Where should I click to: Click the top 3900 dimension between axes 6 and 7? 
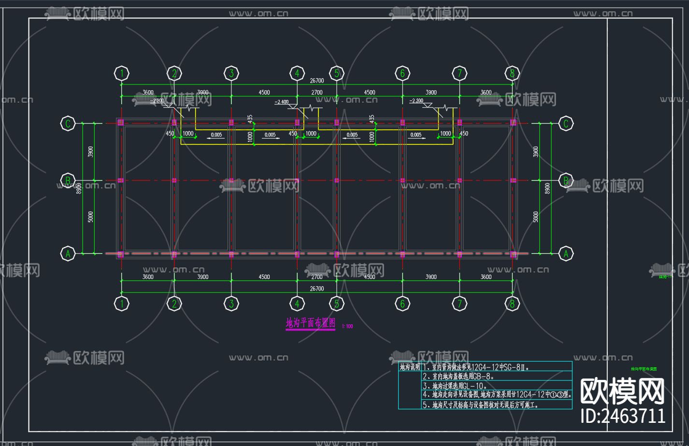(x=431, y=92)
